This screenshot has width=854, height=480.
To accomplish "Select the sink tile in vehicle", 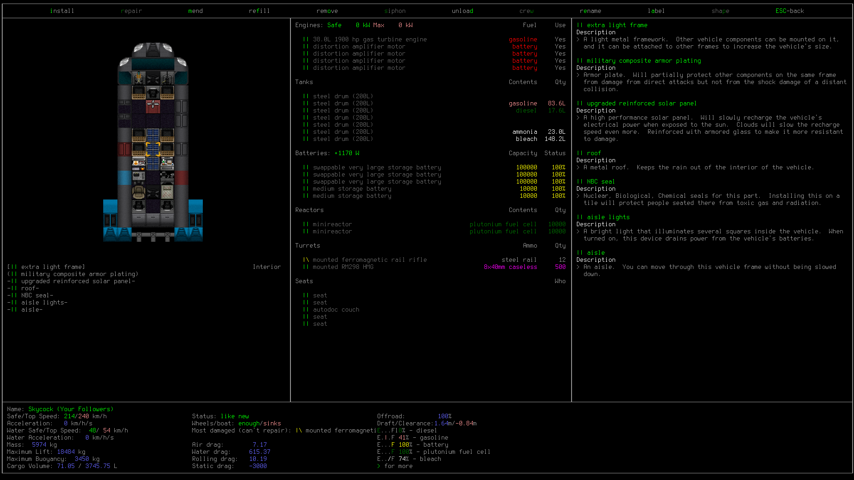I will pyautogui.click(x=138, y=178).
